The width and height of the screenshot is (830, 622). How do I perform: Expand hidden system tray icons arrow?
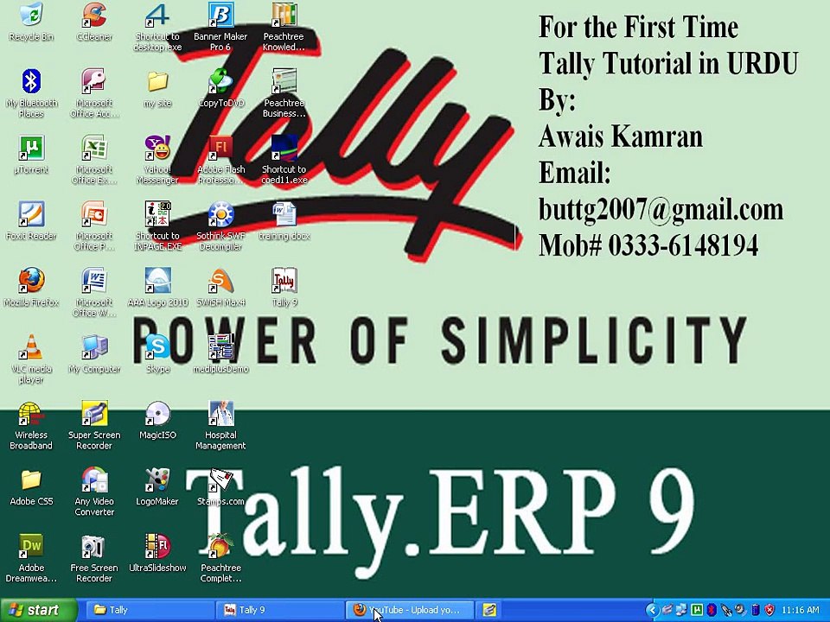click(652, 611)
